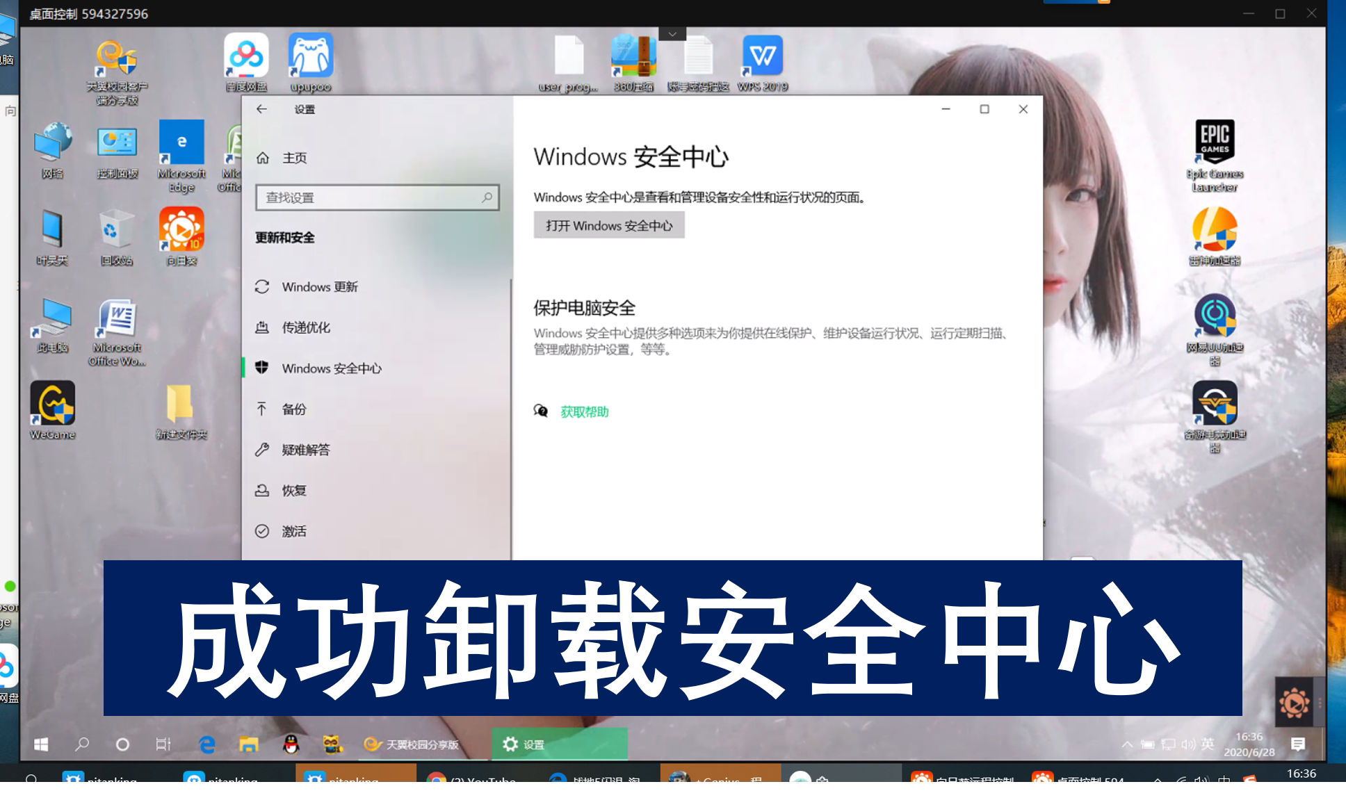The height and width of the screenshot is (791, 1346).
Task: Select the 回收站 recycle bin icon
Action: click(x=116, y=237)
